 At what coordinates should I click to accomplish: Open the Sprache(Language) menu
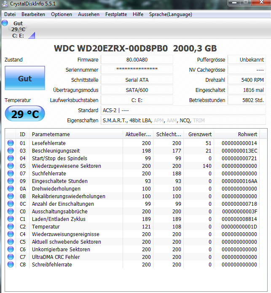pyautogui.click(x=171, y=14)
